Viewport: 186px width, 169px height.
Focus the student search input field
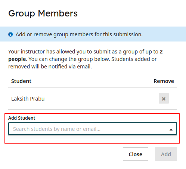coord(93,129)
